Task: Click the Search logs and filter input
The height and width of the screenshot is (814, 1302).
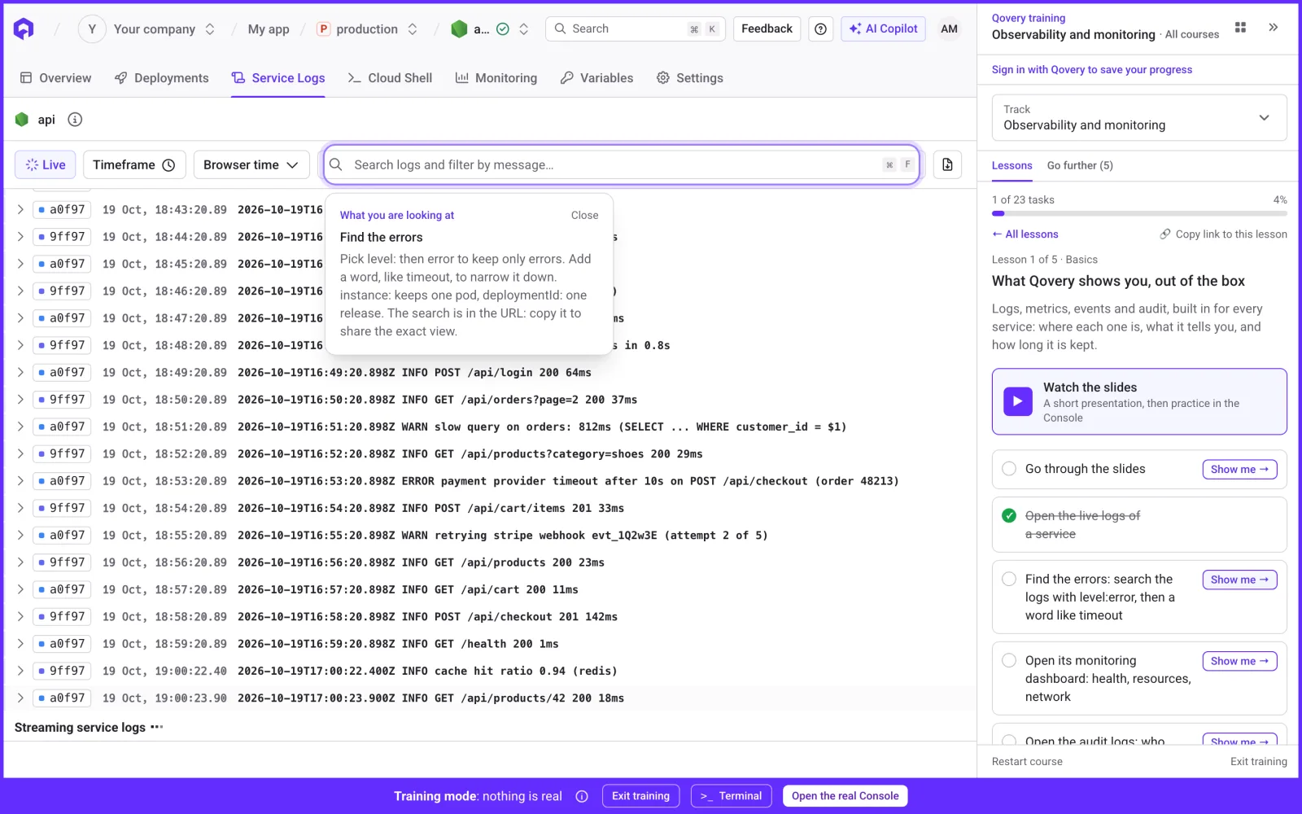Action: pyautogui.click(x=622, y=164)
